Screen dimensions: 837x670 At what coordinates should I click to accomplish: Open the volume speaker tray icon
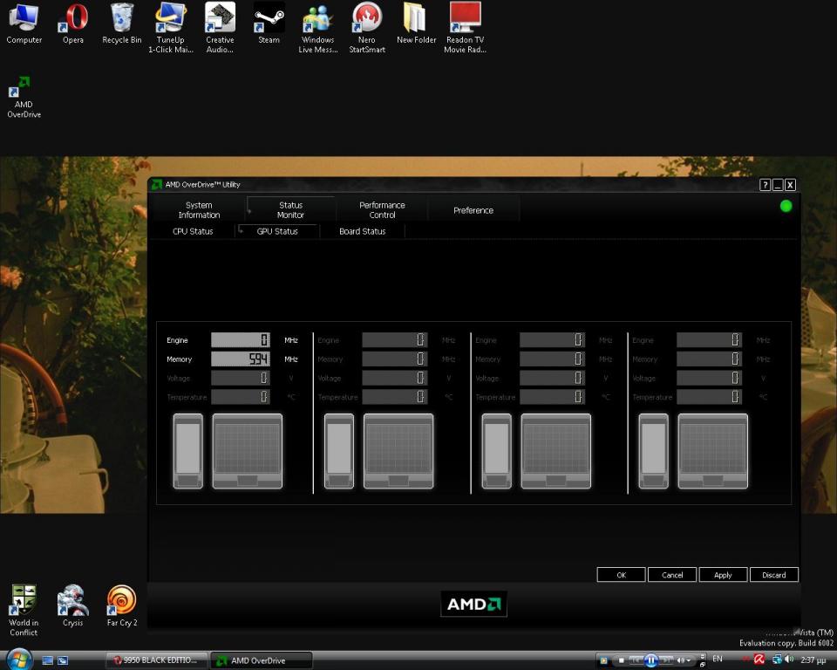pos(789,660)
